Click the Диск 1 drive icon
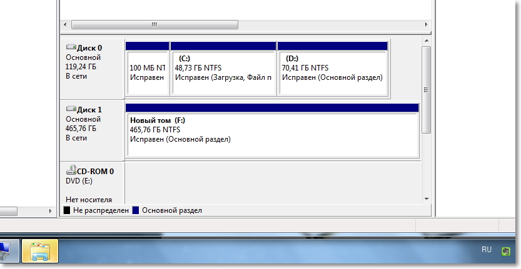 click(x=70, y=109)
